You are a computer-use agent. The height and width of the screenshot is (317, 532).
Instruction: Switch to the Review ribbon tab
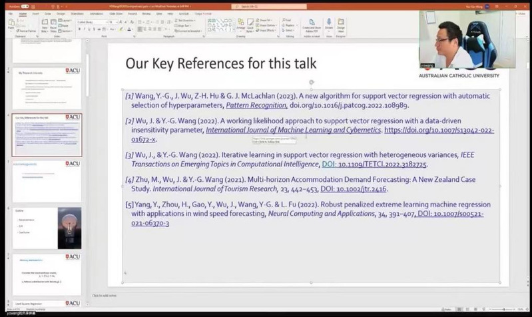click(146, 13)
